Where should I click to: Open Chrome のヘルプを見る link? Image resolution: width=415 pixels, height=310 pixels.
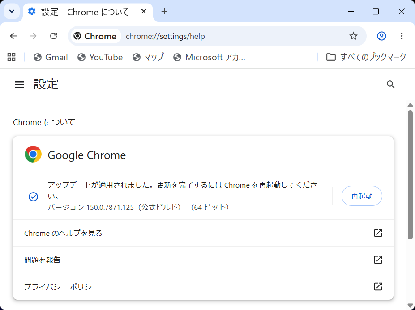coord(203,233)
